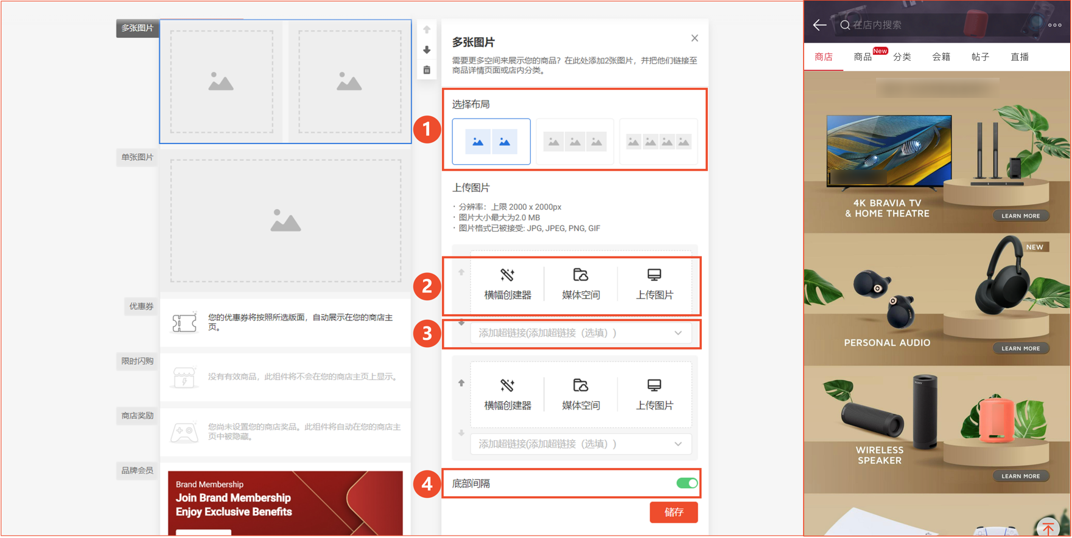The height and width of the screenshot is (538, 1072).
Task: Close the 多张图片 settings panel
Action: 695,38
